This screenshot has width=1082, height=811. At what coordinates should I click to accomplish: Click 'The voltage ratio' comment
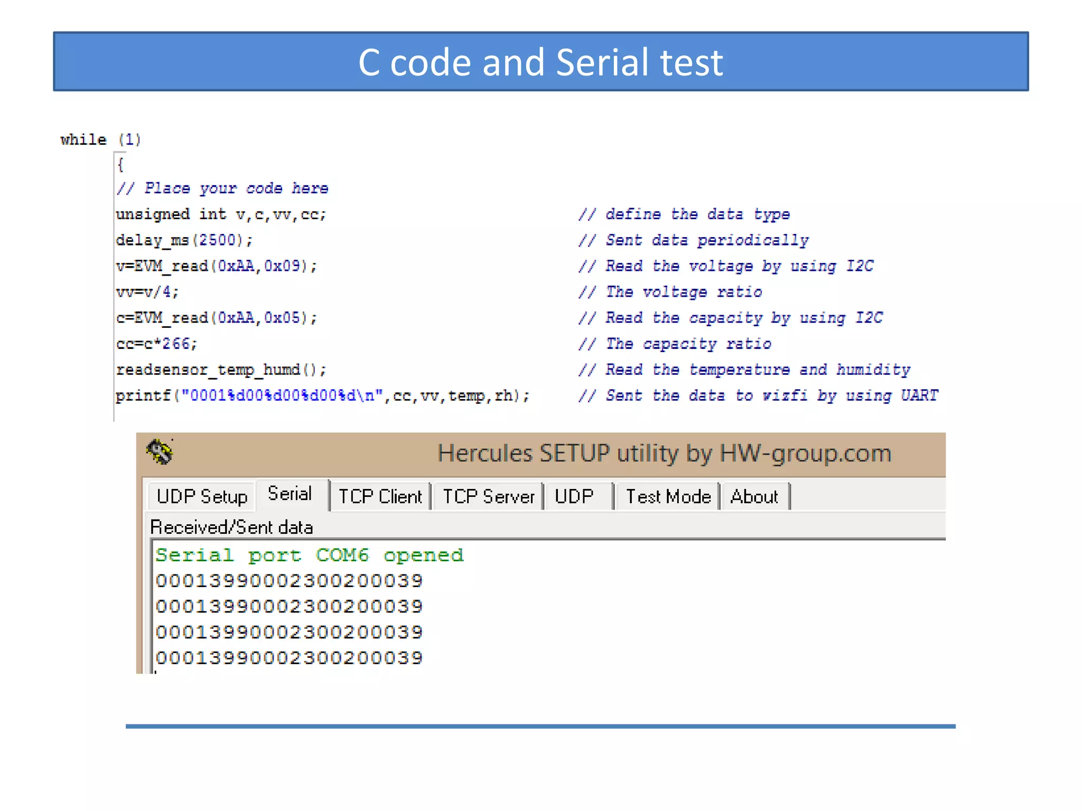pyautogui.click(x=670, y=291)
